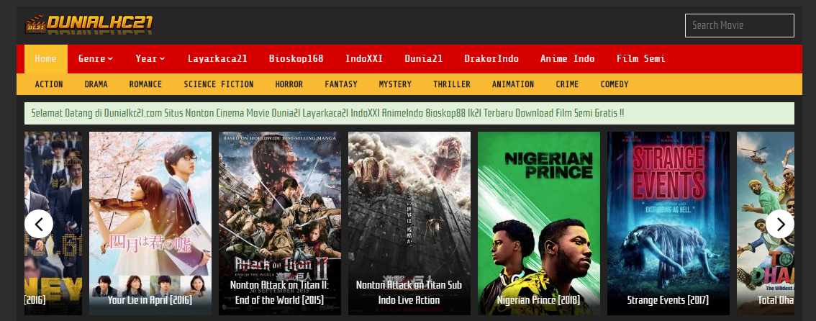This screenshot has width=816, height=321.
Task: Click 'Nigerian Prince (2018)' caption text
Action: [x=539, y=300]
